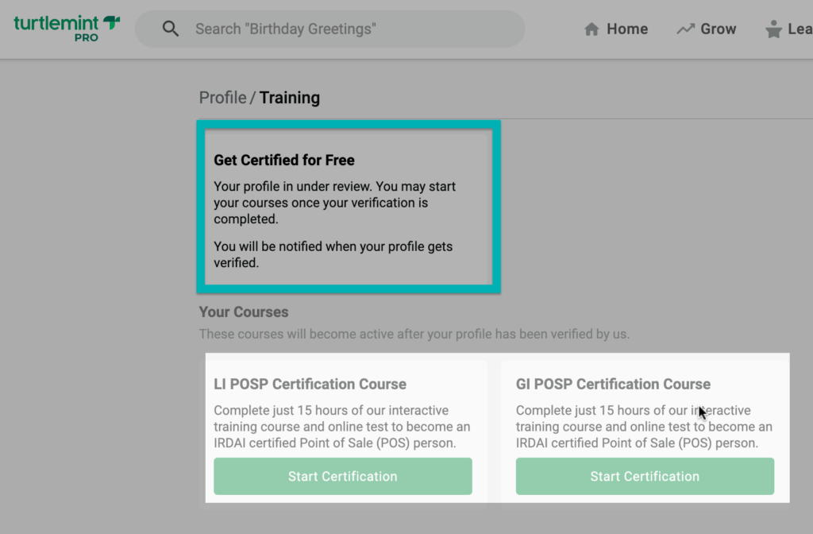Image resolution: width=813 pixels, height=534 pixels.
Task: Open the Learn menu item
Action: coord(789,29)
